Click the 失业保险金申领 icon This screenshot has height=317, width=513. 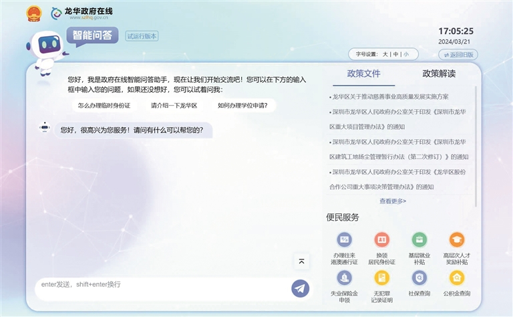click(344, 278)
